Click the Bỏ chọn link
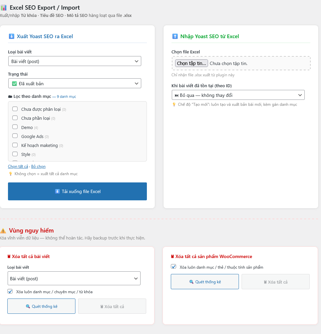Image resolution: width=321 pixels, height=334 pixels. (x=38, y=167)
